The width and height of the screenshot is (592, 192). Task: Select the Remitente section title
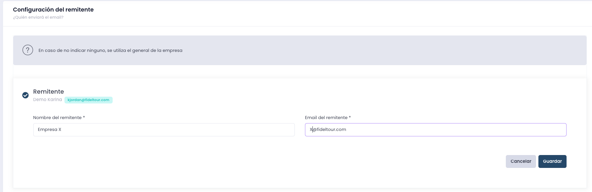pyautogui.click(x=49, y=92)
